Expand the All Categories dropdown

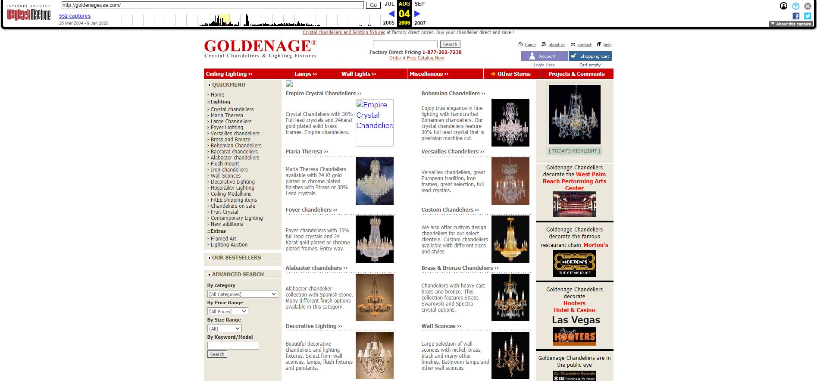point(242,294)
